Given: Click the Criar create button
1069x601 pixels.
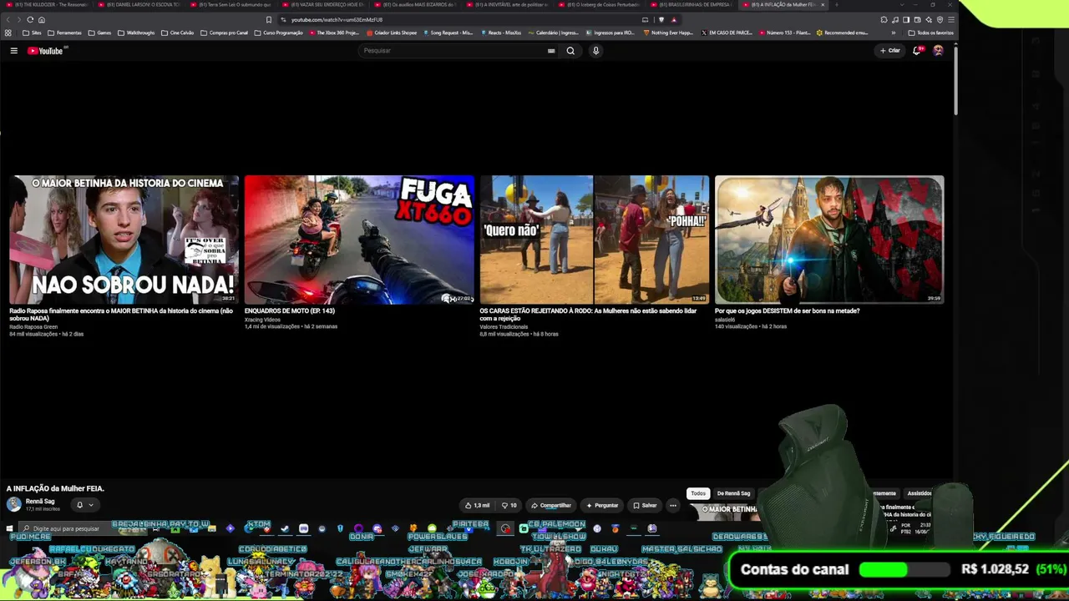Looking at the screenshot, I should 890,51.
